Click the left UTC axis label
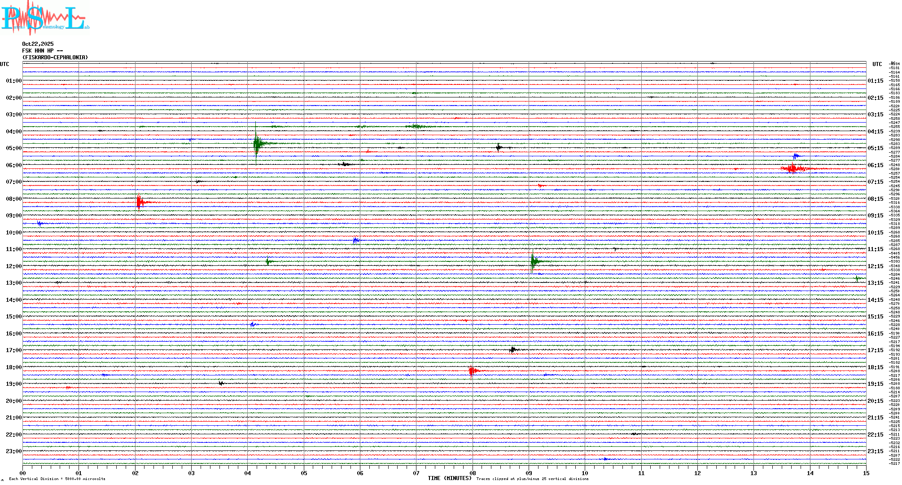 4,64
